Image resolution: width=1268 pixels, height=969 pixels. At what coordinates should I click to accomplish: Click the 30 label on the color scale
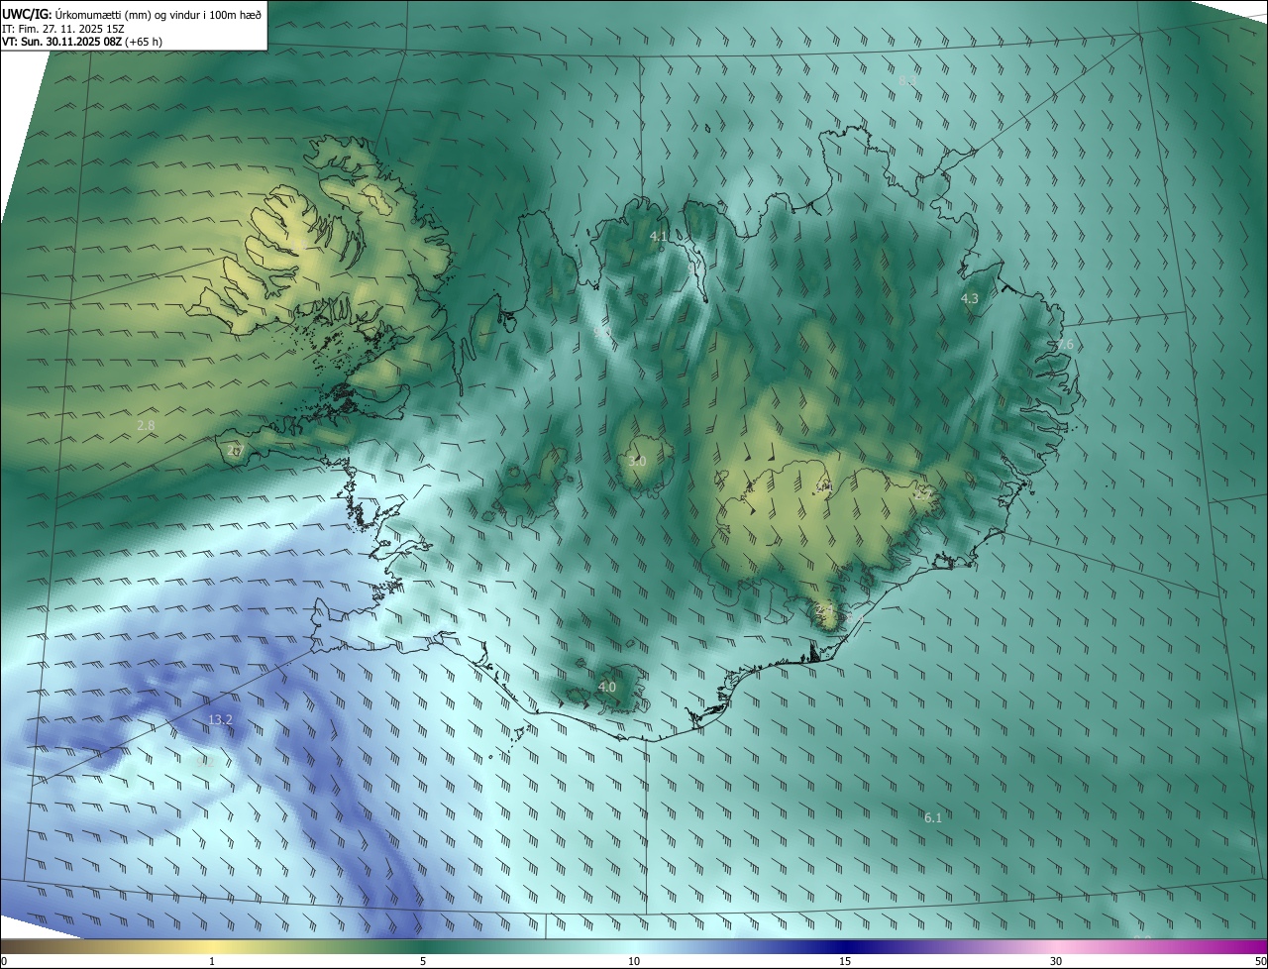pyautogui.click(x=1056, y=961)
